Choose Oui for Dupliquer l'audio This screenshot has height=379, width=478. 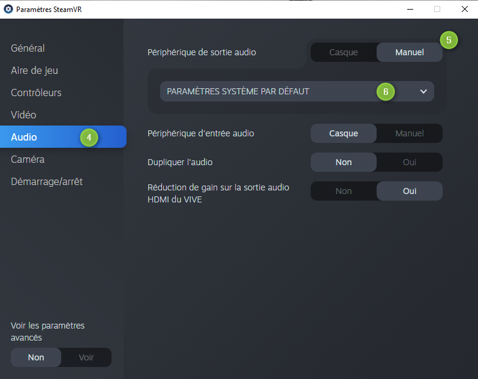tap(410, 162)
